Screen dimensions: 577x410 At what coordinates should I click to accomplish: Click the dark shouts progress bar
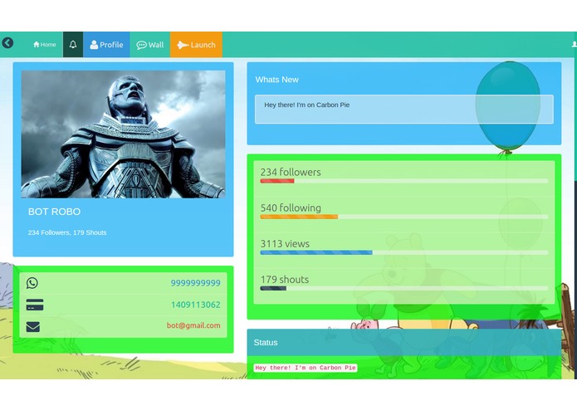tap(273, 288)
